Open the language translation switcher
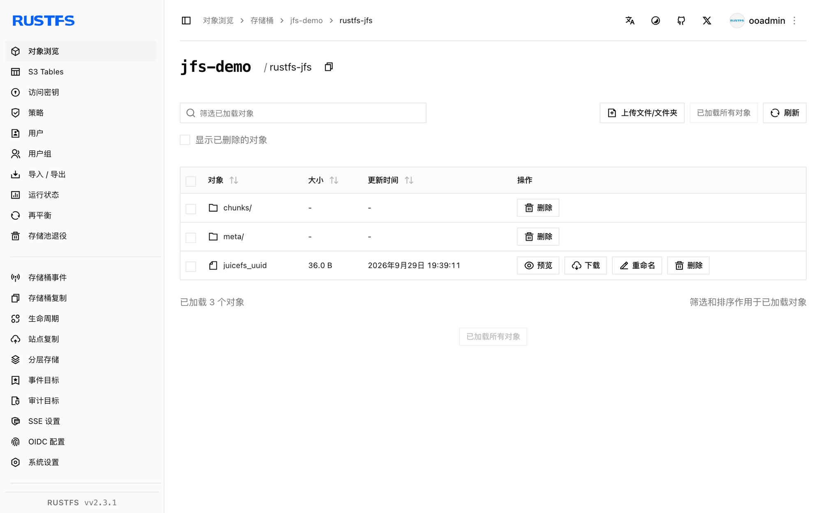The width and height of the screenshot is (822, 513). [630, 21]
